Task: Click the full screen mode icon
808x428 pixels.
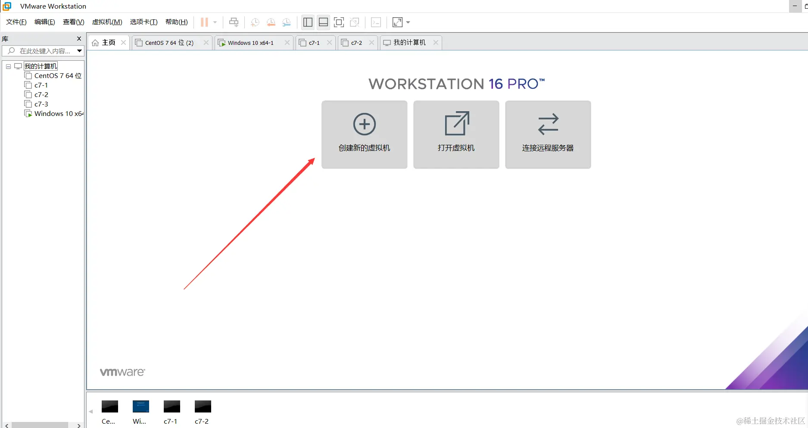Action: pyautogui.click(x=339, y=22)
